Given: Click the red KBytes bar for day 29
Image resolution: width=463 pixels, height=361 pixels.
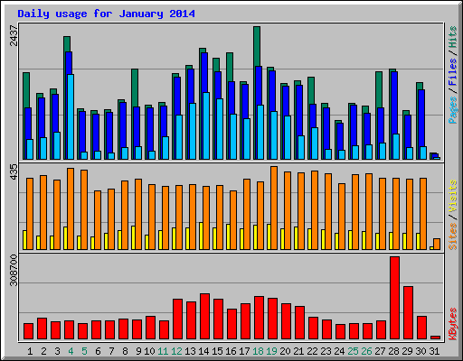Looking at the screenshot, I should [408, 313].
